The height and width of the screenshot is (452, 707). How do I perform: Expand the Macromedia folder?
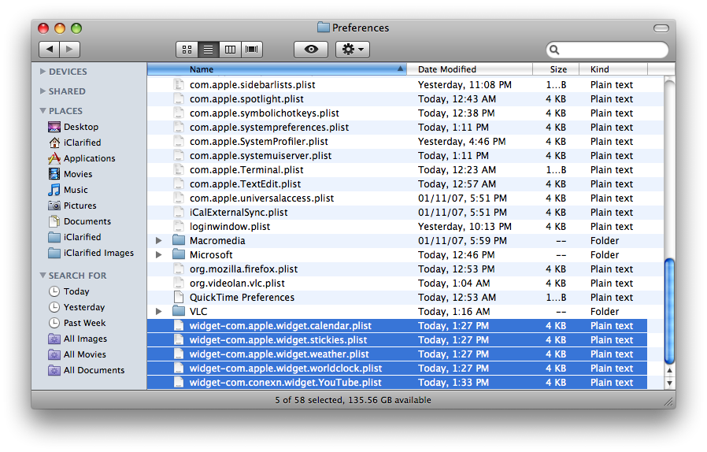(159, 241)
